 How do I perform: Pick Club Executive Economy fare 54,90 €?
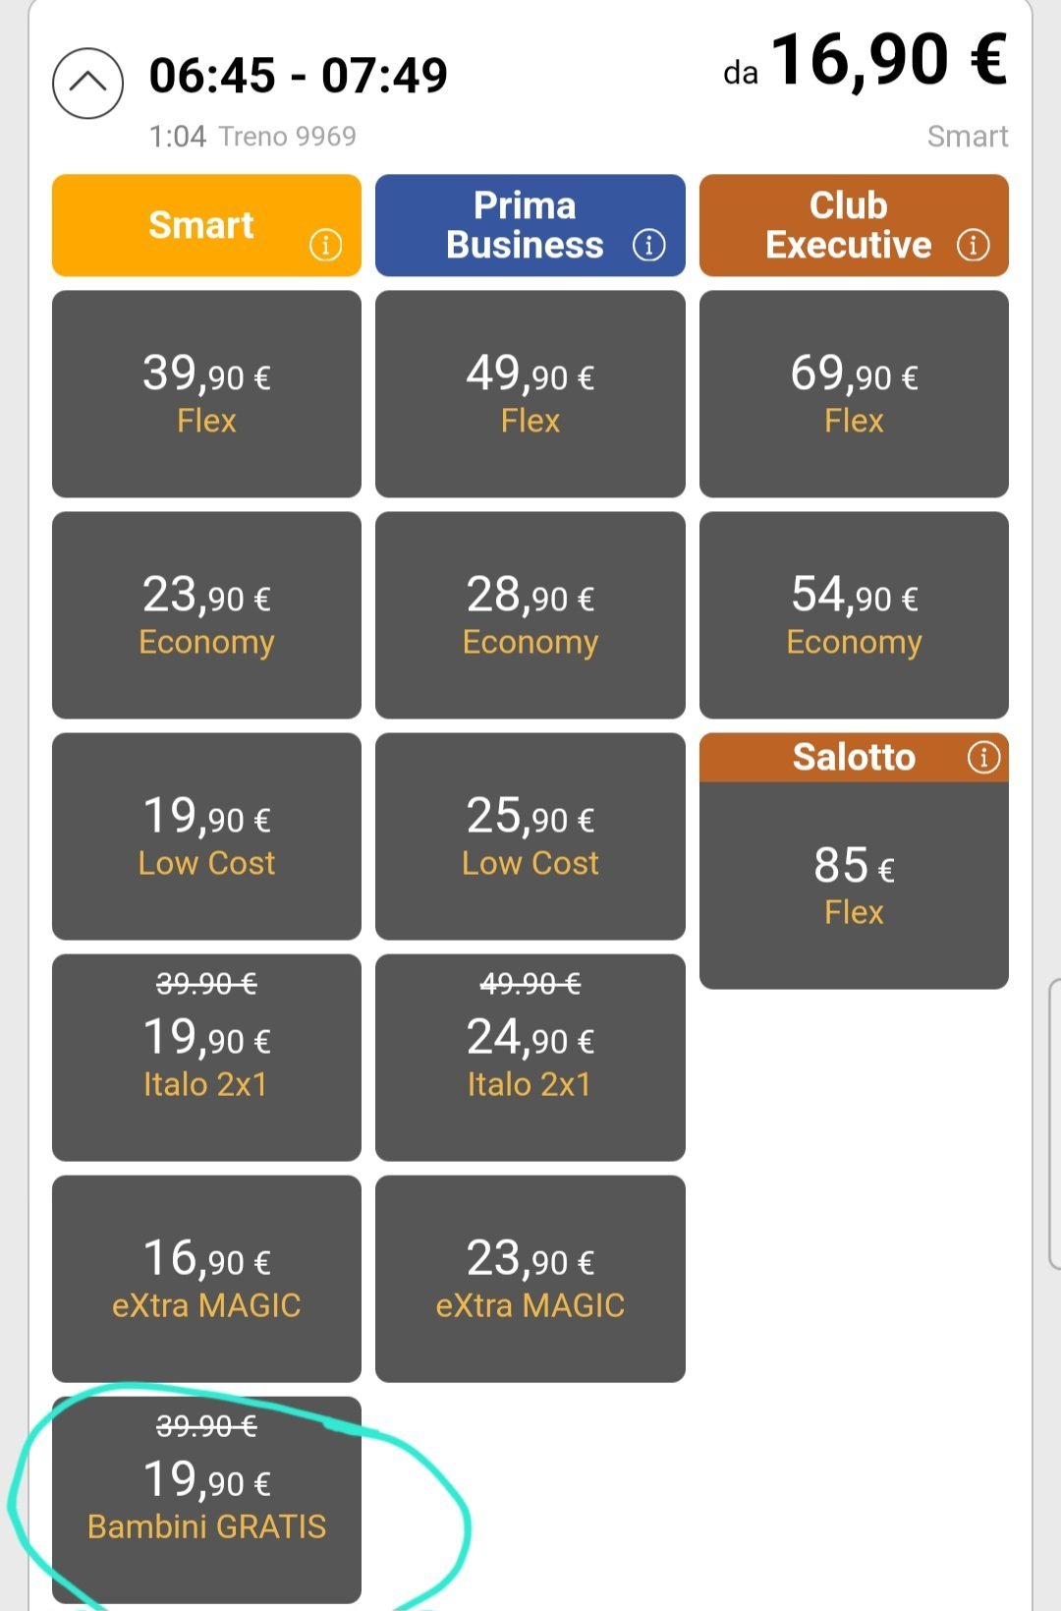[854, 615]
